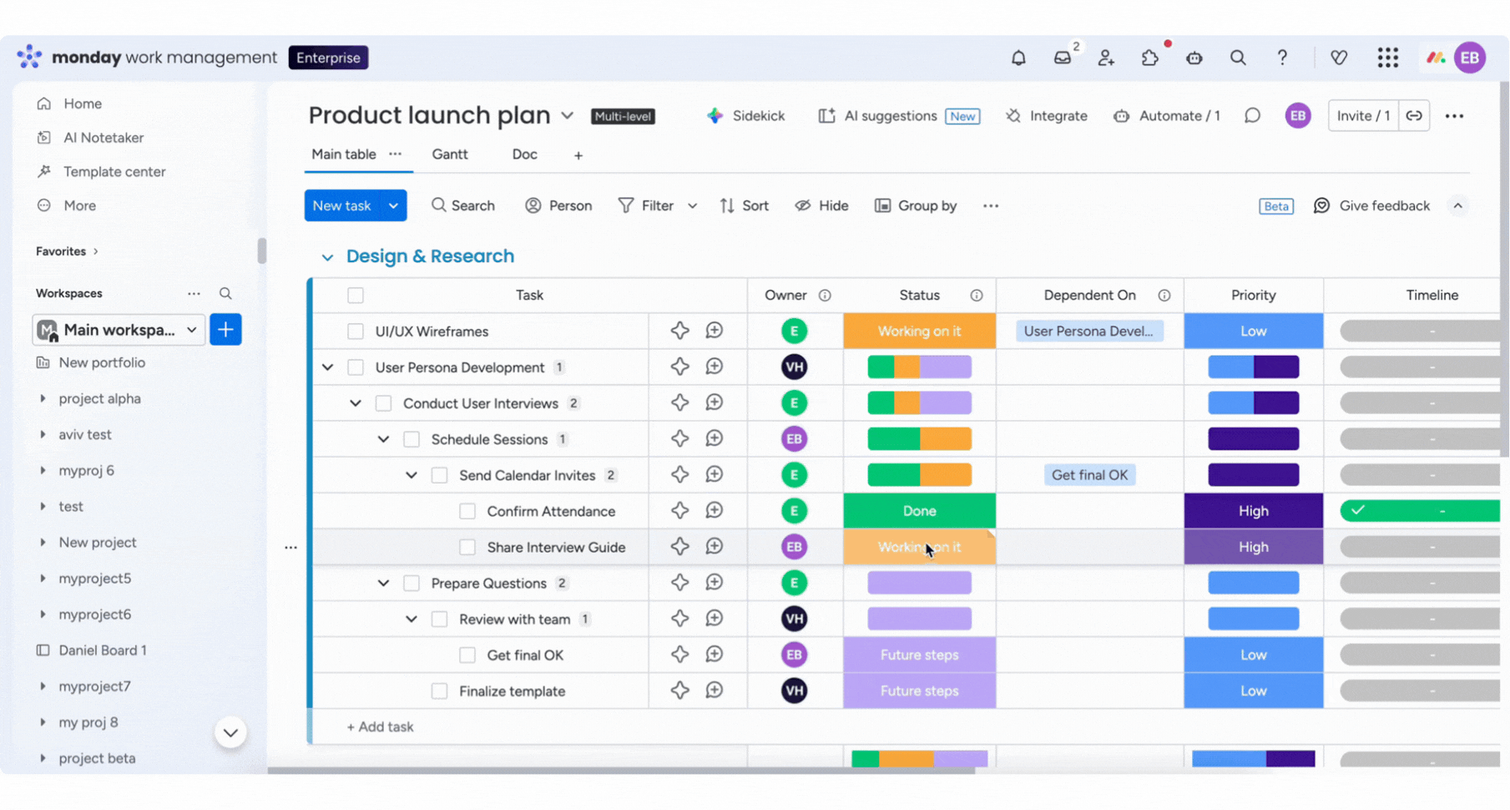
Task: Switch to the Doc tab
Action: (524, 154)
